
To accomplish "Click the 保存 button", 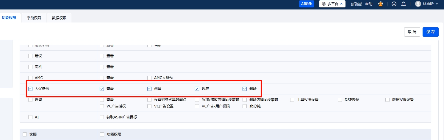I will 430,32.
